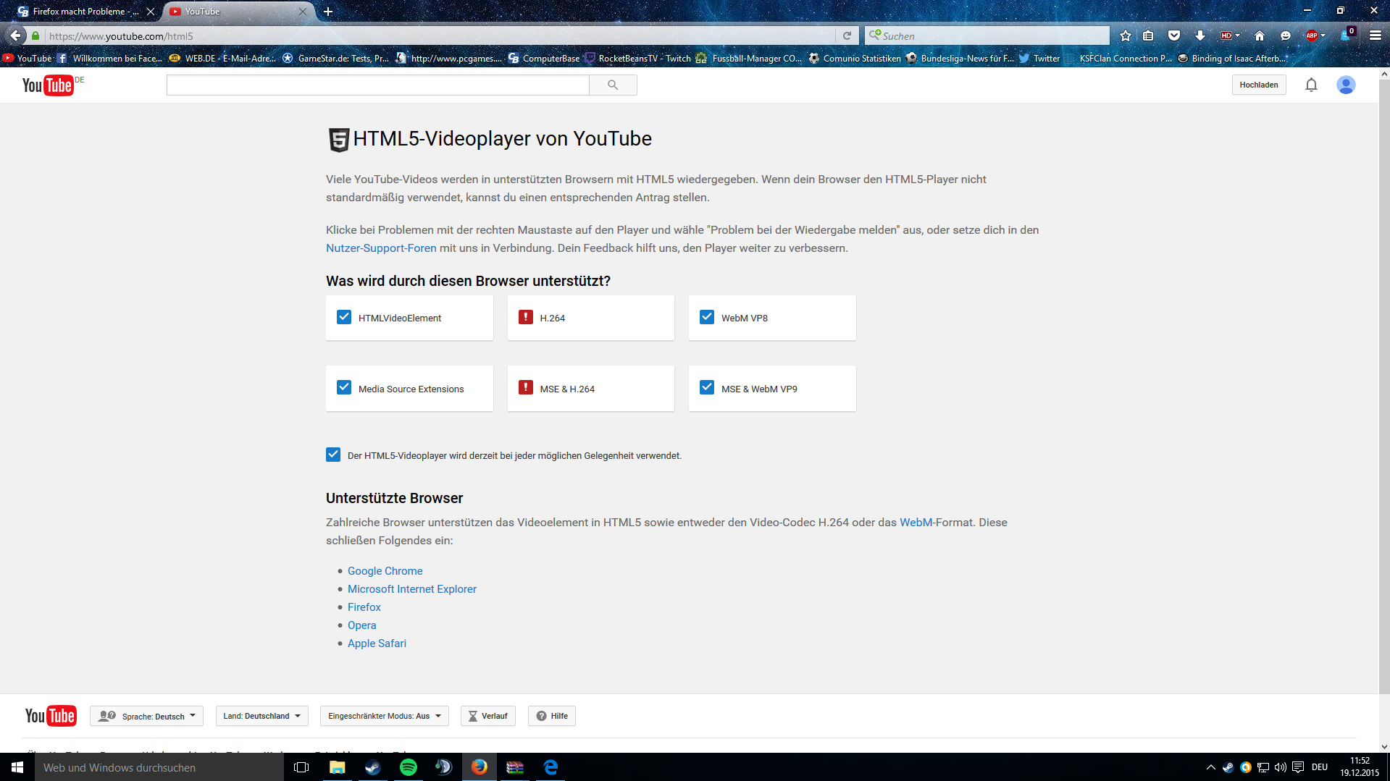1390x781 pixels.
Task: Open File Explorer from the taskbar
Action: [x=337, y=767]
